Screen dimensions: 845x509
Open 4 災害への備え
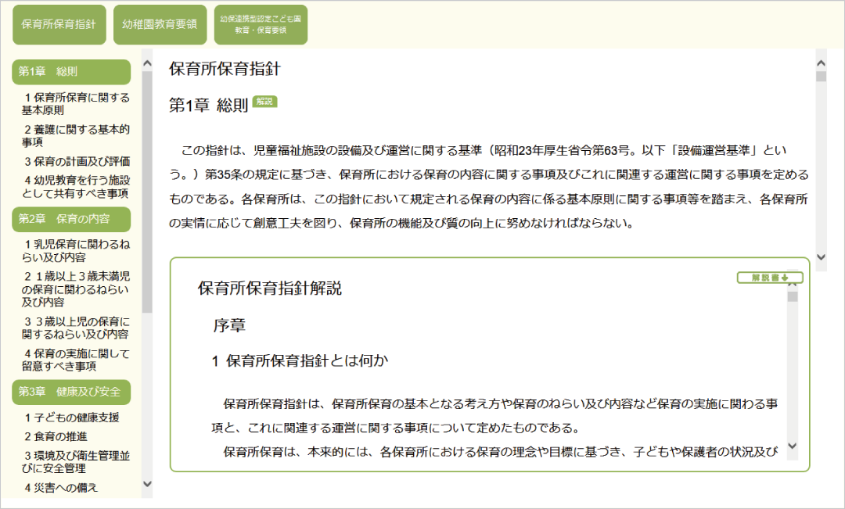(x=61, y=488)
